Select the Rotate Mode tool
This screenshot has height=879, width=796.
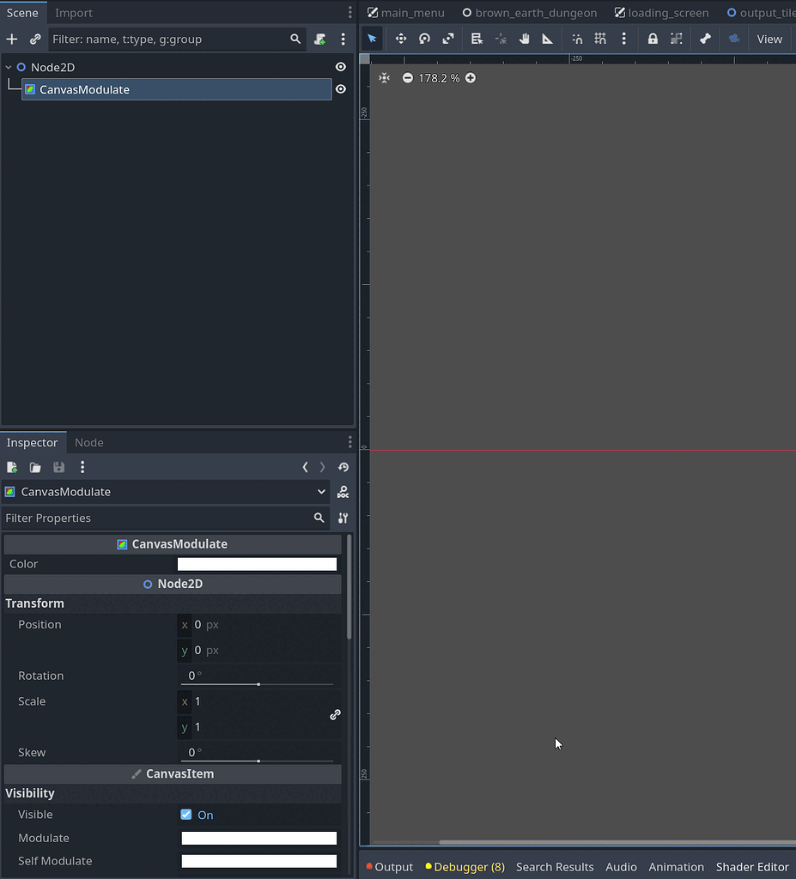tap(424, 39)
